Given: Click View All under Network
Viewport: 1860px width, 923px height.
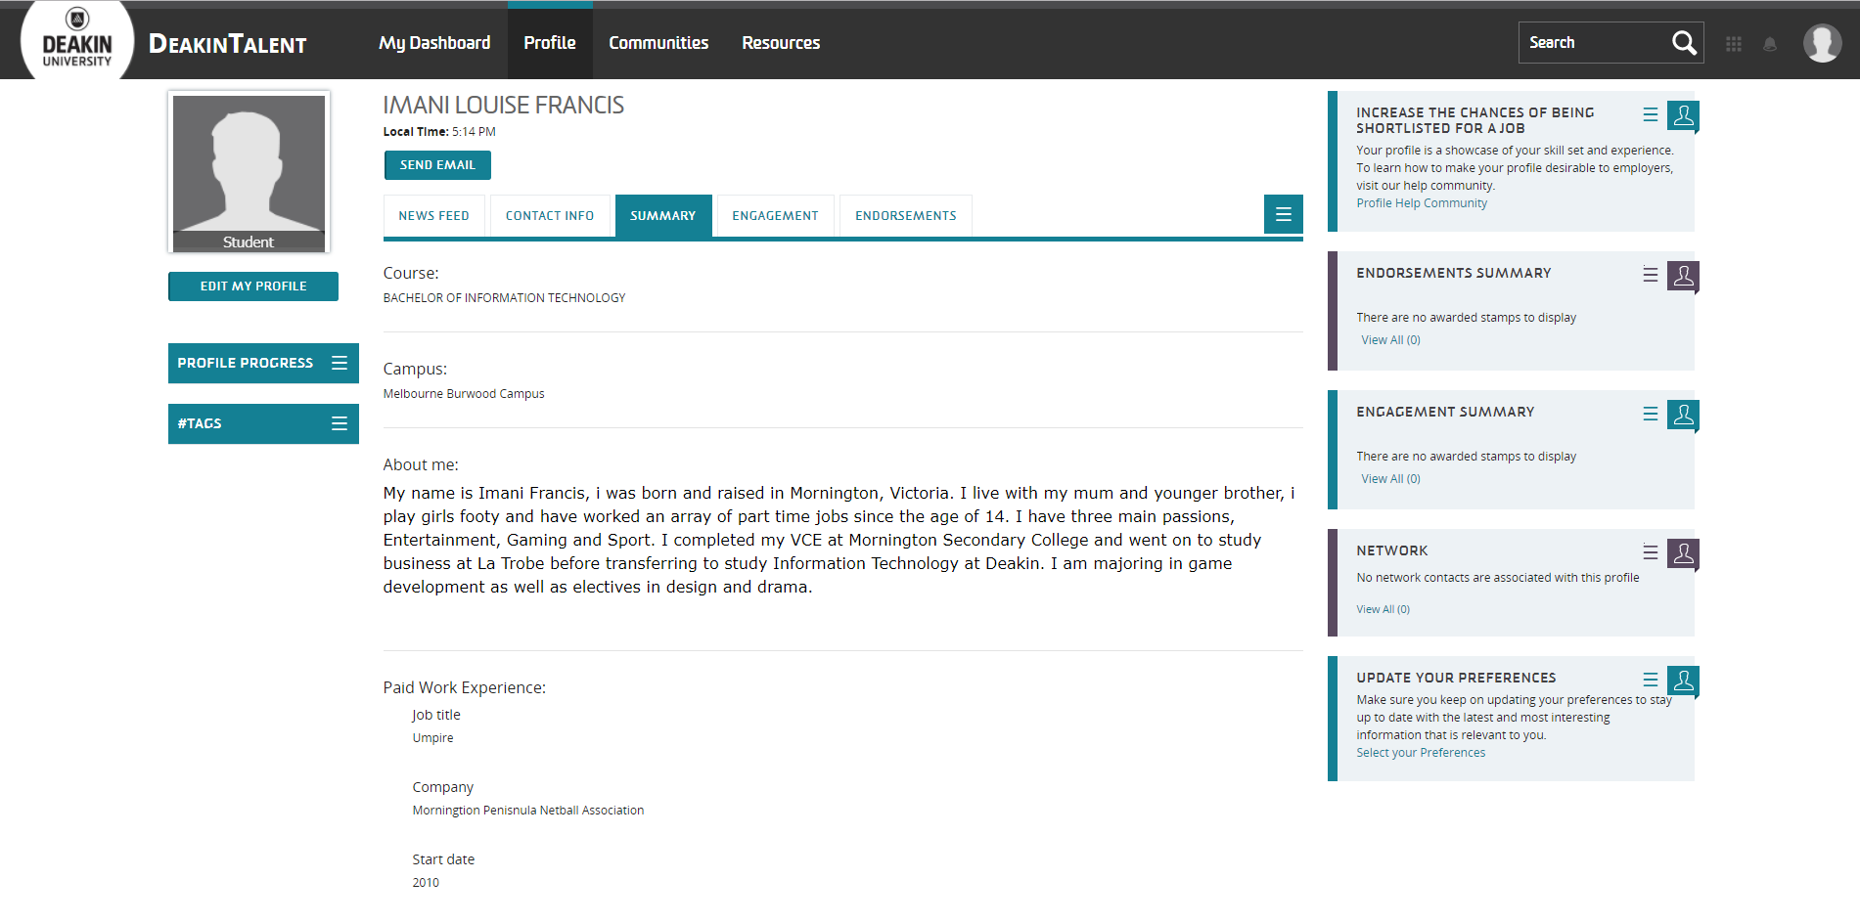Looking at the screenshot, I should click(x=1384, y=609).
